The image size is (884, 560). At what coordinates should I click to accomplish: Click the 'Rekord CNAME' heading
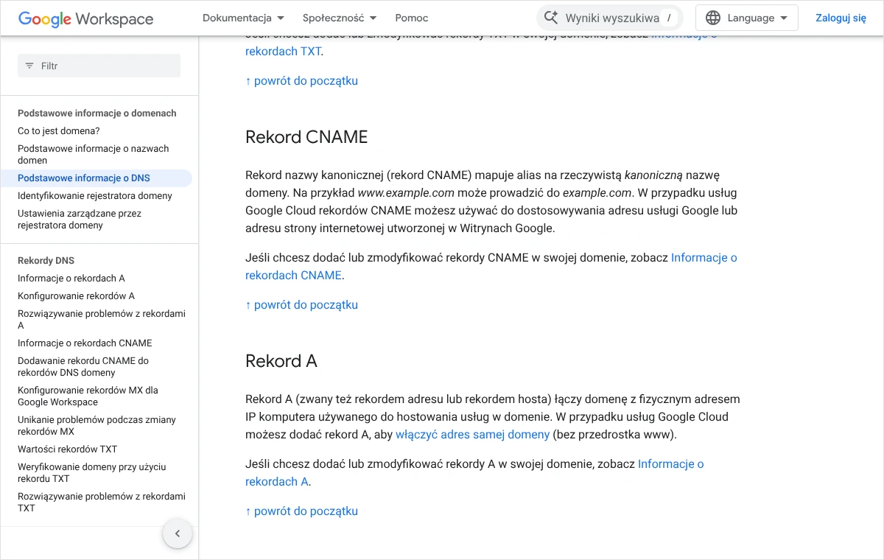306,137
